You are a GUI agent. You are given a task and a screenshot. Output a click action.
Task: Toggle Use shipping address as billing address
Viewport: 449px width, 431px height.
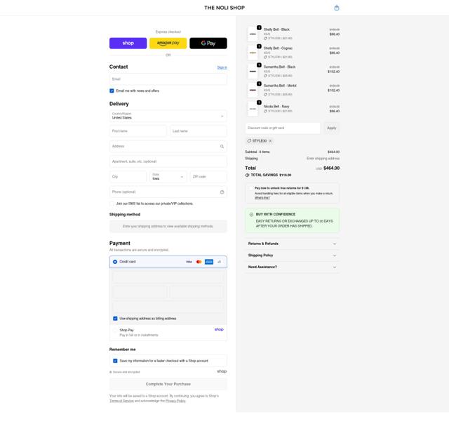coord(115,318)
